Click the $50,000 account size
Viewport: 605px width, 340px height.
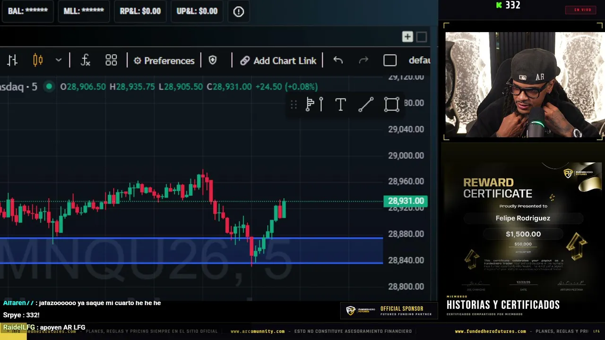point(523,244)
